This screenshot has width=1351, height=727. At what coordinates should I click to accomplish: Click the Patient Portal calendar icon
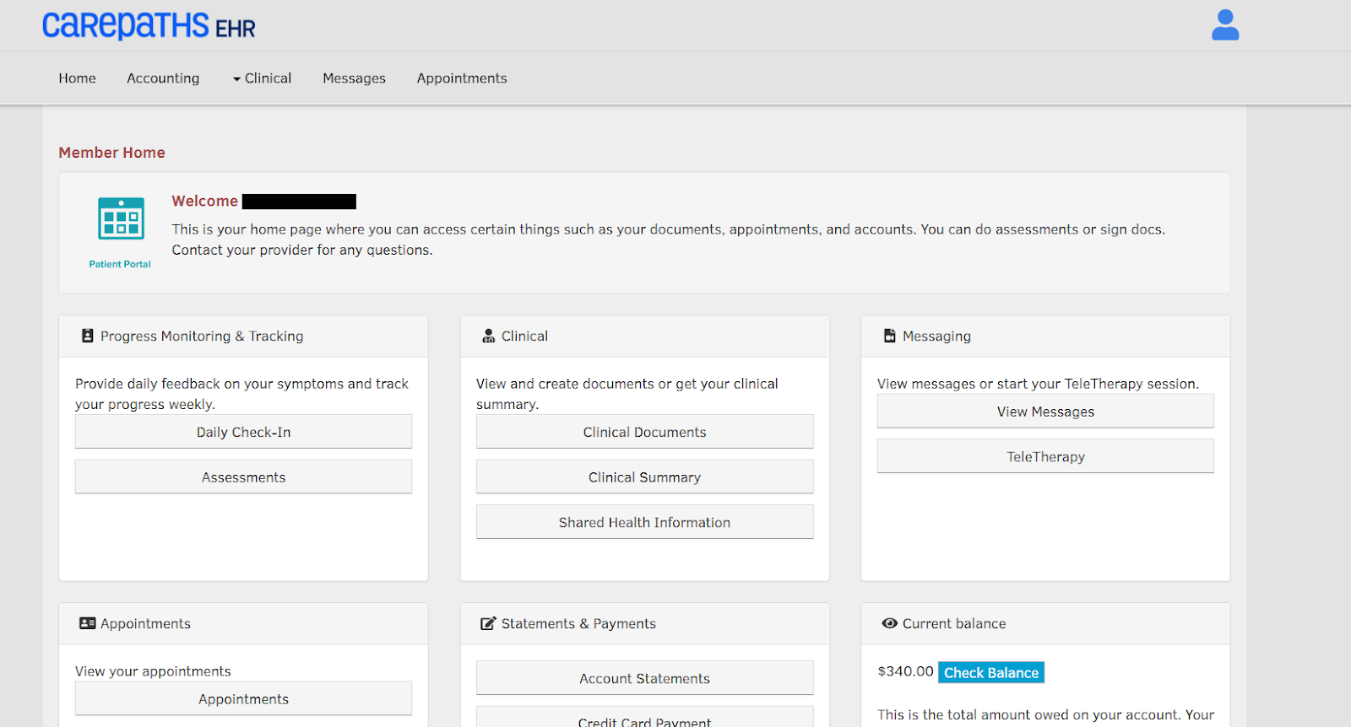[x=121, y=218]
